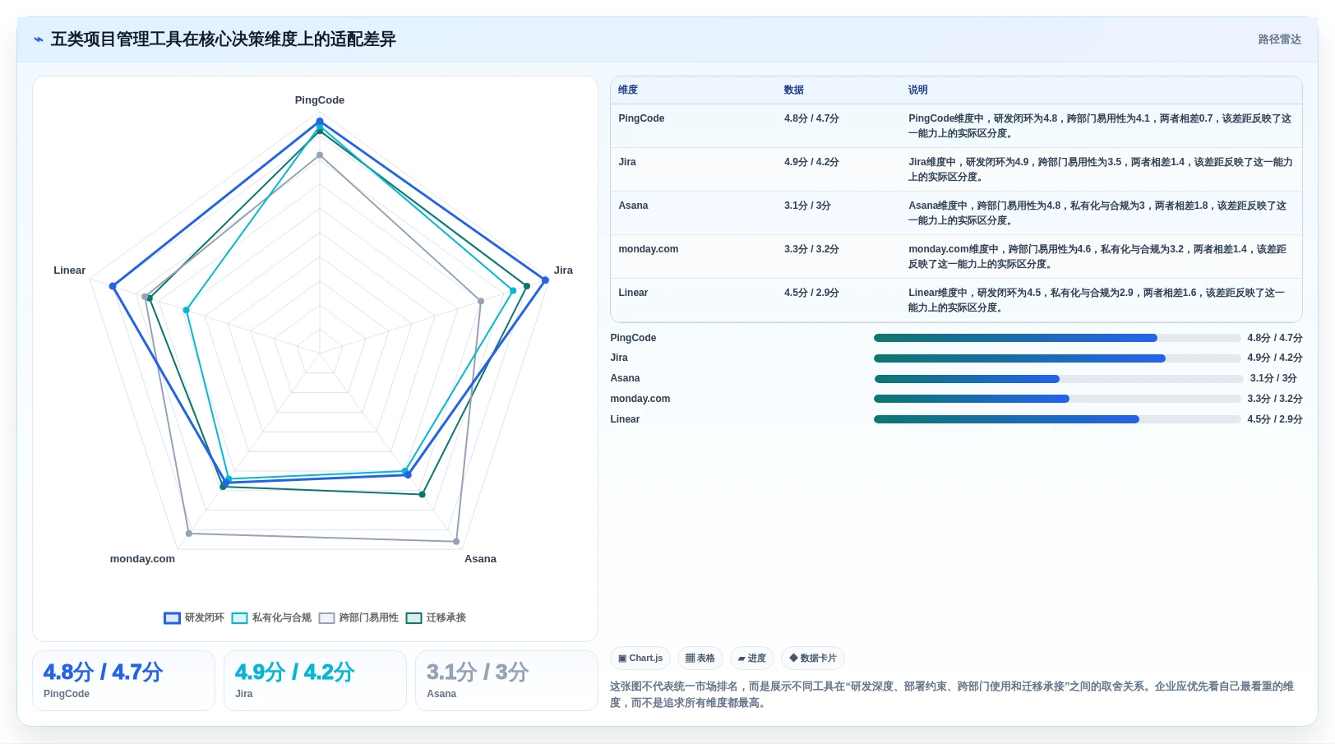
Task: Click the 跨部门易用性 data point at monday.com vertex
Action: coord(189,534)
